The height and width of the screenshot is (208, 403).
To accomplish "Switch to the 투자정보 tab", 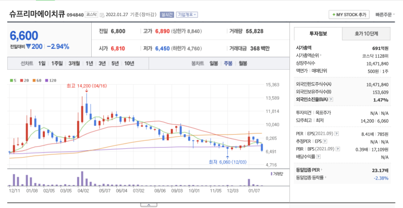I will point(318,34).
